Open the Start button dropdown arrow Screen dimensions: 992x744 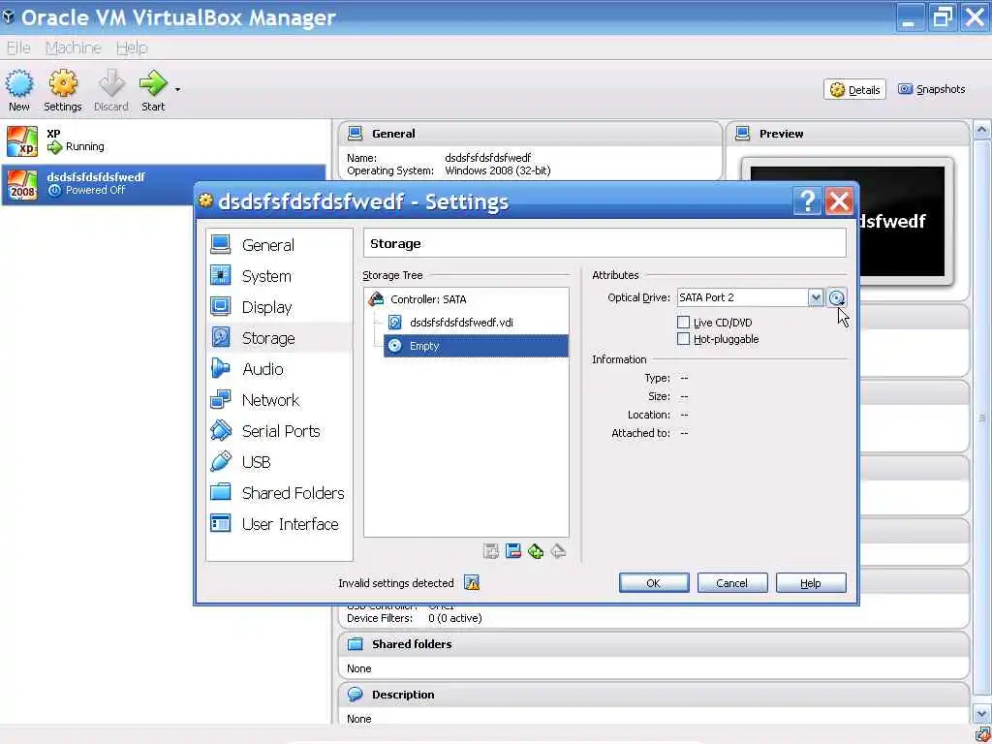[x=177, y=90]
